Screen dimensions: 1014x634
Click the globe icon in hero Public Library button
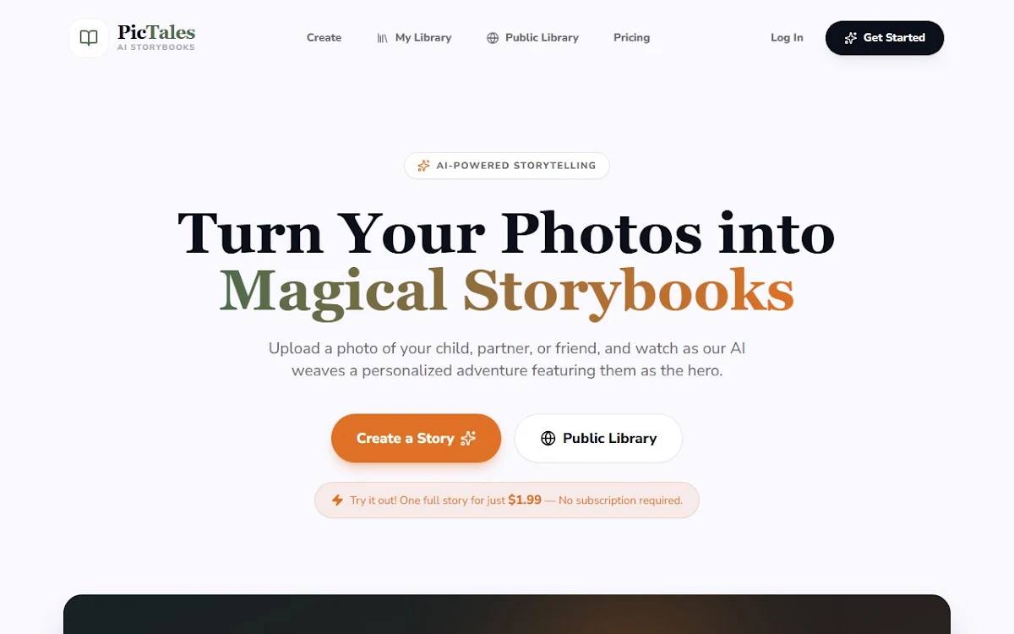click(x=548, y=438)
